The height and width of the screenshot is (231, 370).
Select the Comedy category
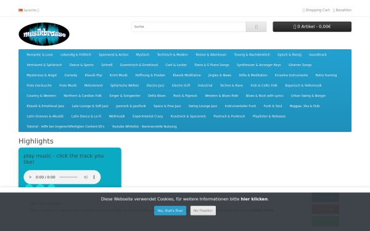70,75
